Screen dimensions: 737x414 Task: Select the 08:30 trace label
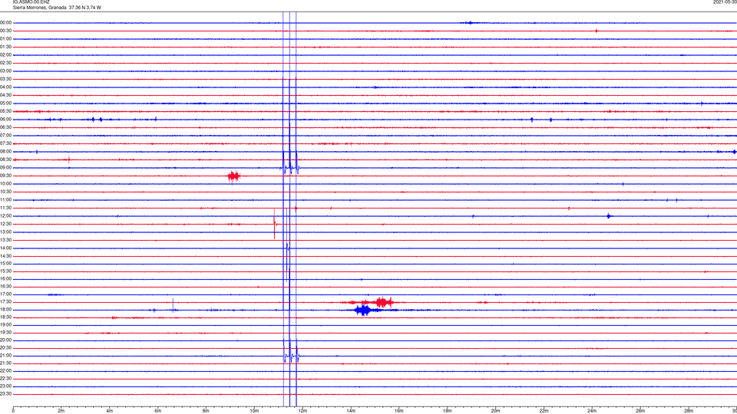6,159
